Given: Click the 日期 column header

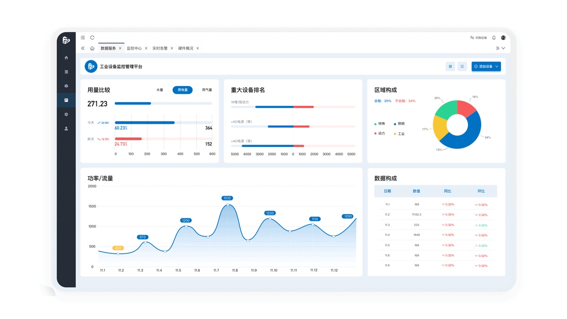Looking at the screenshot, I should (387, 191).
